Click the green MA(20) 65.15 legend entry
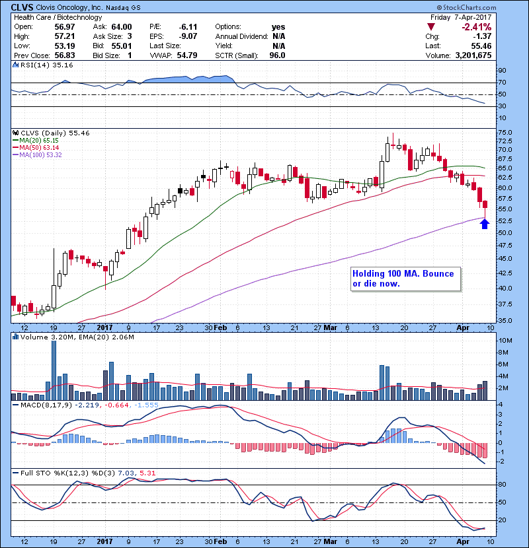 [x=36, y=141]
